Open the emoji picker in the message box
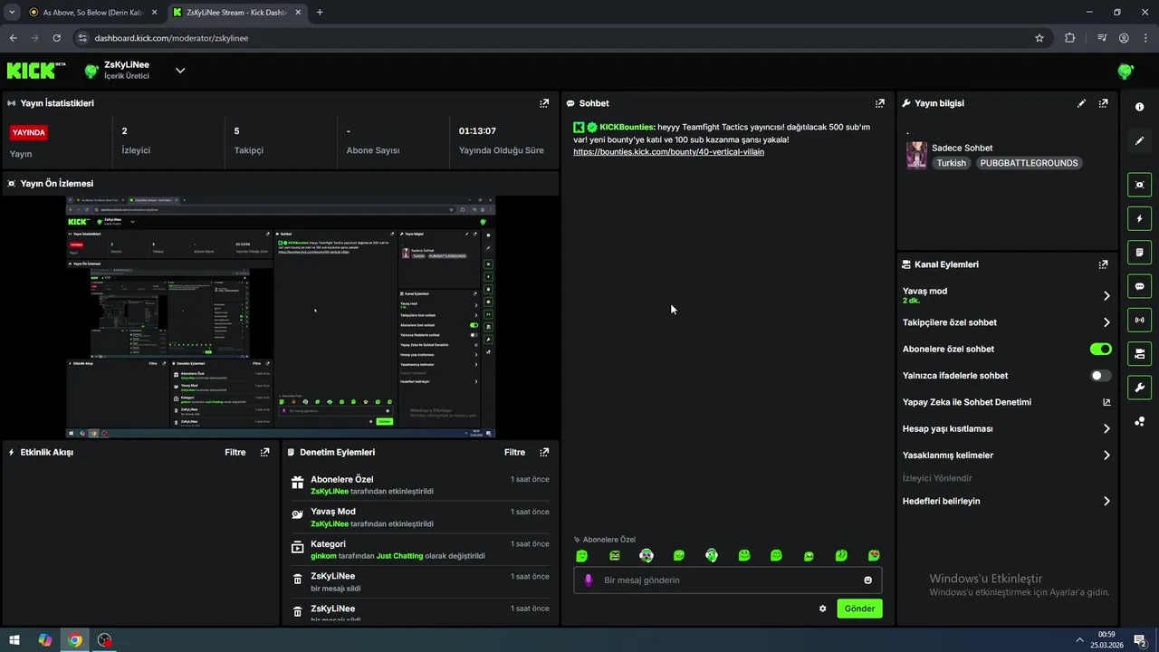 pos(867,580)
